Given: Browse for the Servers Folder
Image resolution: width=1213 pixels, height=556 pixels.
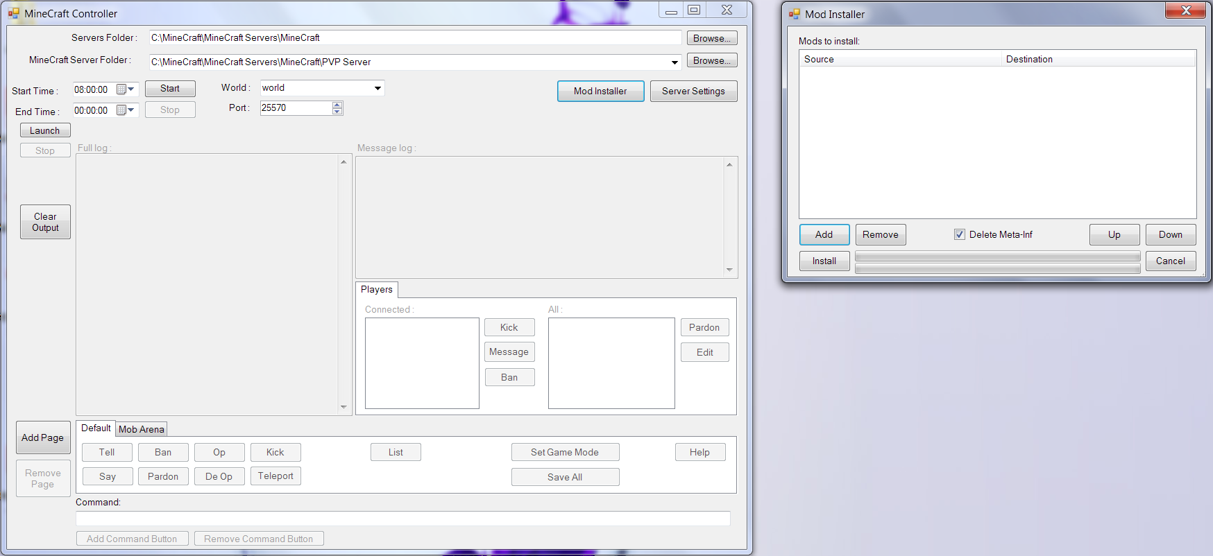Looking at the screenshot, I should coord(712,38).
